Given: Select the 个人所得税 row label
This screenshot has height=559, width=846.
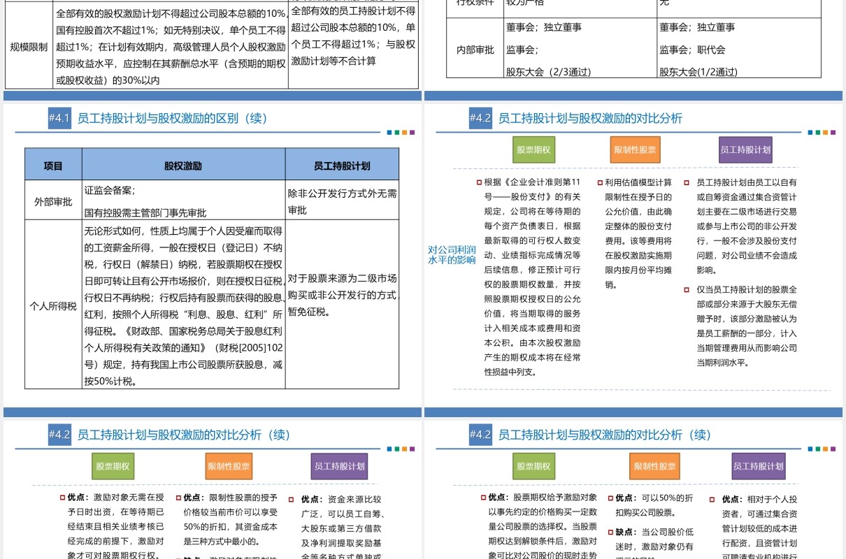Looking at the screenshot, I should click(53, 305).
